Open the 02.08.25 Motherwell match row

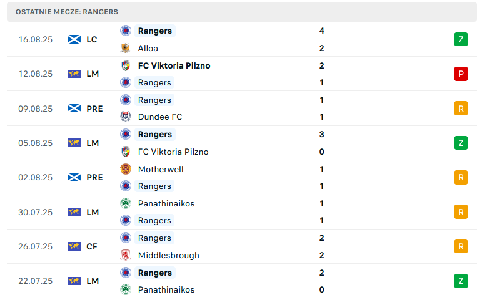242,178
